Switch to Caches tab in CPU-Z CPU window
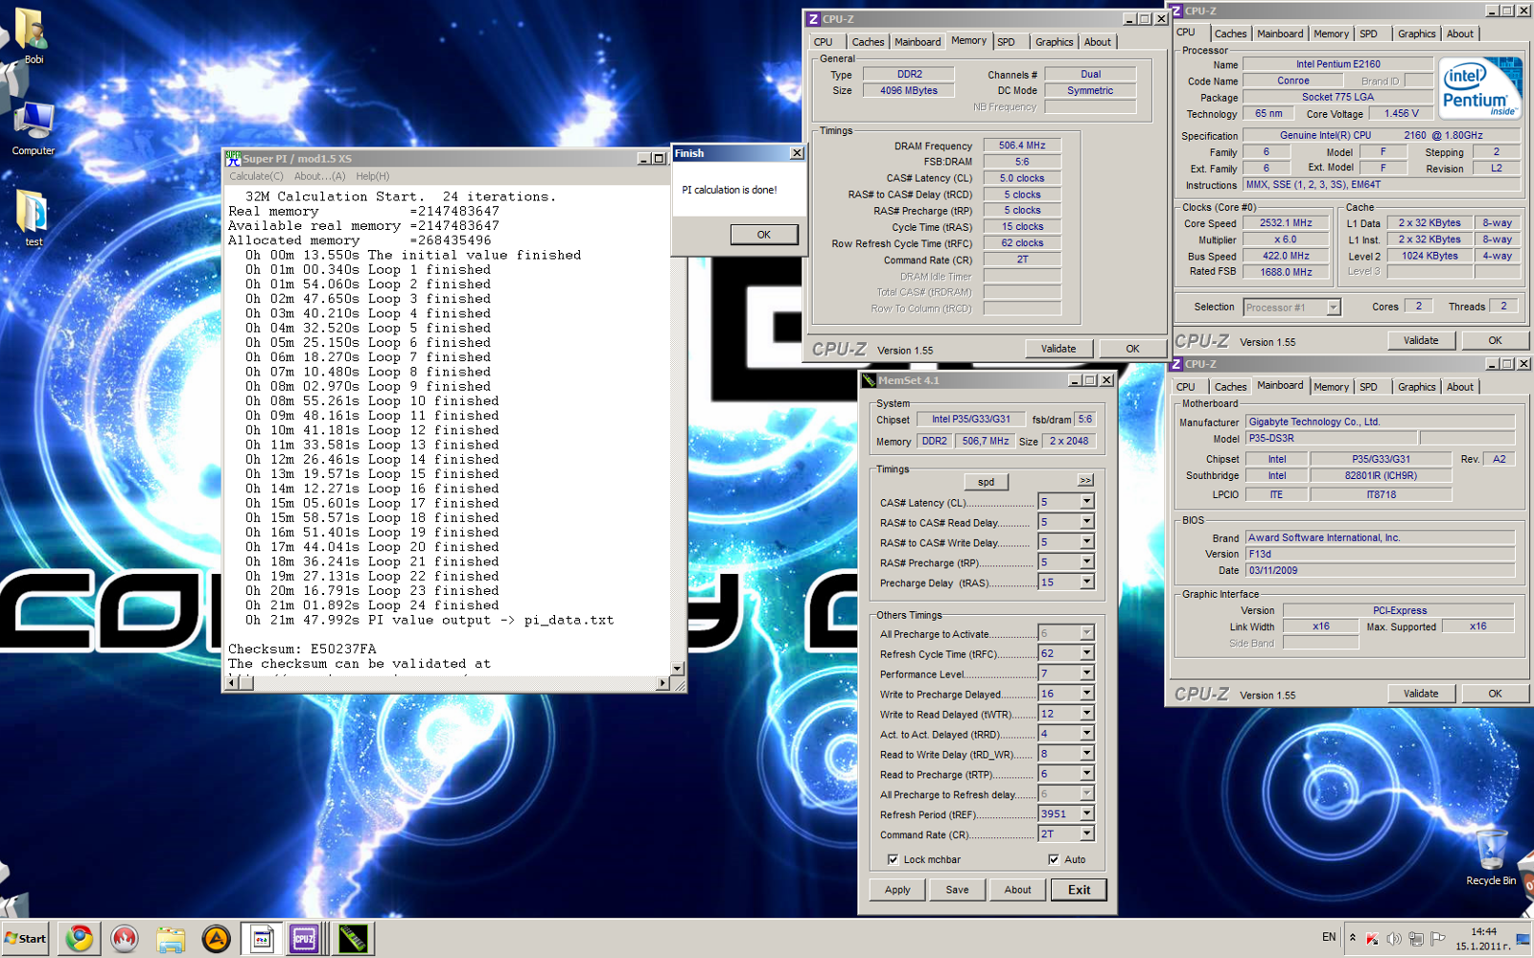Viewport: 1534px width, 958px height. (1230, 34)
